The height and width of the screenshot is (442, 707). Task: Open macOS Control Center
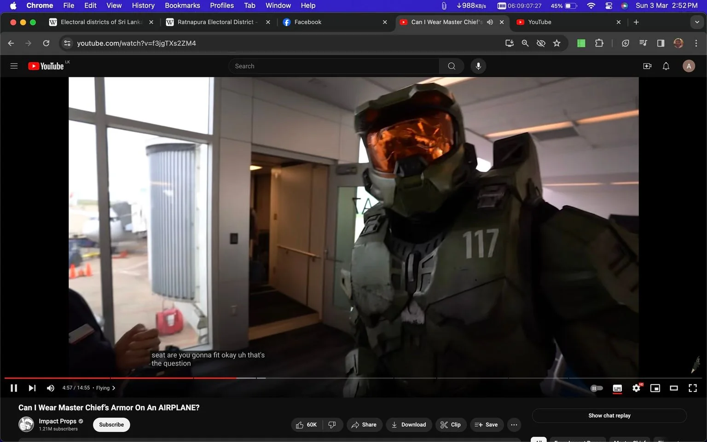pos(608,6)
